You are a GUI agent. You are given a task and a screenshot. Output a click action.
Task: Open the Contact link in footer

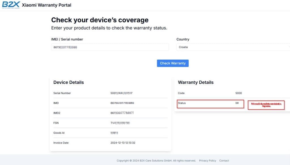[x=224, y=160]
